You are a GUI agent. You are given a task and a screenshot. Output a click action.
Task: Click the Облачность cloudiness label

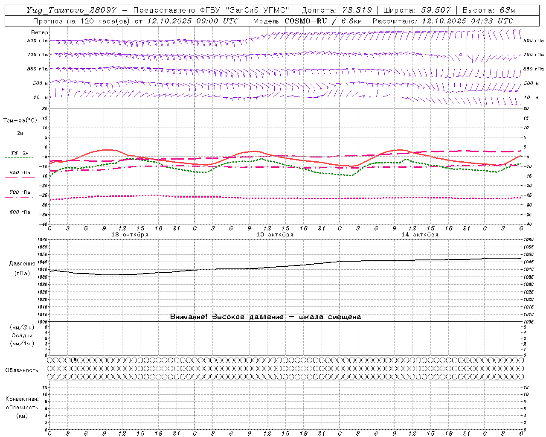pyautogui.click(x=22, y=370)
